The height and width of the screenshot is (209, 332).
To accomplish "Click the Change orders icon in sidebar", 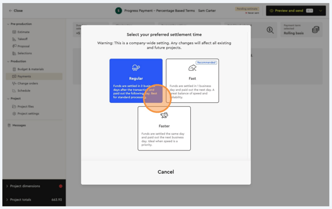I will 14,83.
